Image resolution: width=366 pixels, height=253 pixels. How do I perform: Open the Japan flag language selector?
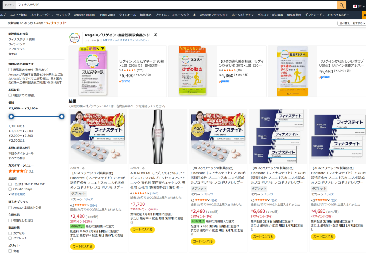pos(358,6)
